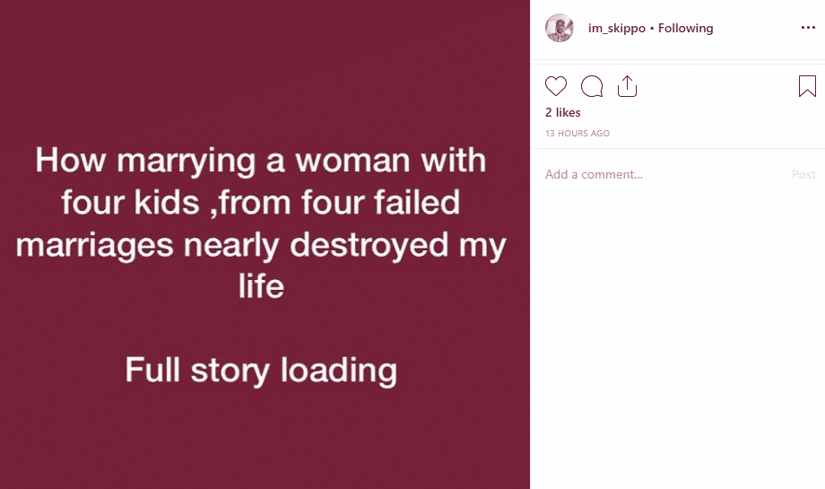Viewport: 825px width, 489px height.
Task: Open im_skippo's profile picture
Action: tap(560, 28)
